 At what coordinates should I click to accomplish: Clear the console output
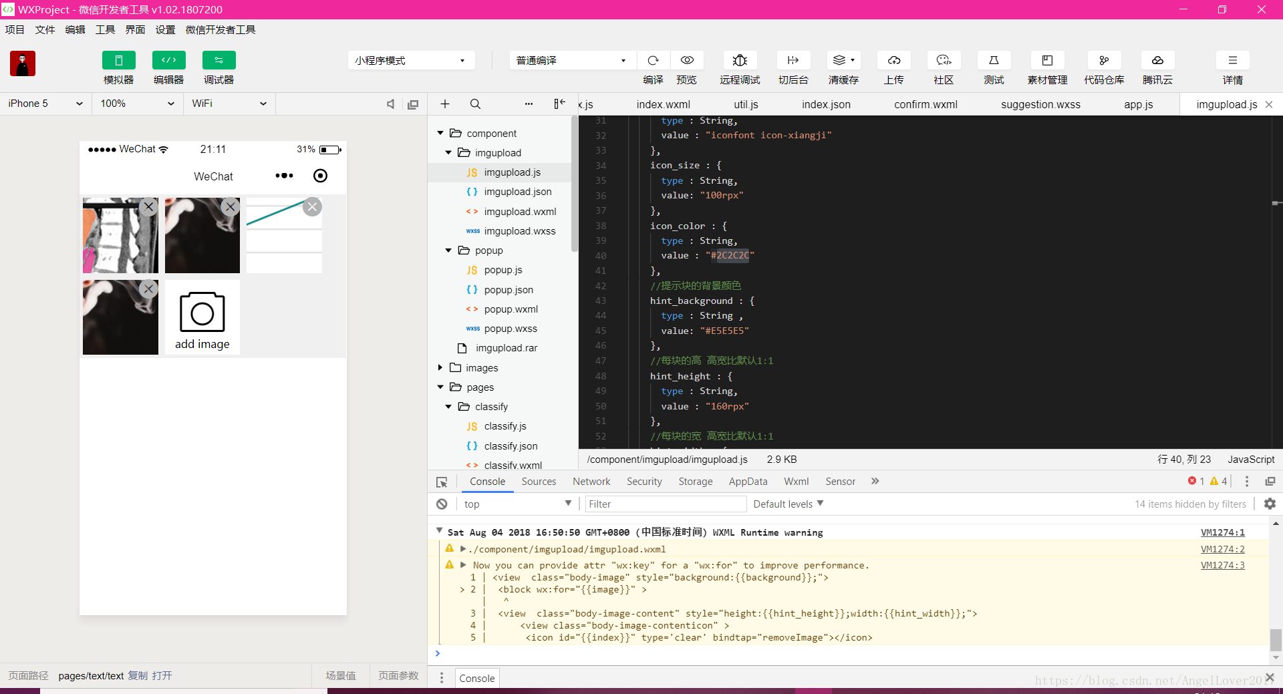442,504
